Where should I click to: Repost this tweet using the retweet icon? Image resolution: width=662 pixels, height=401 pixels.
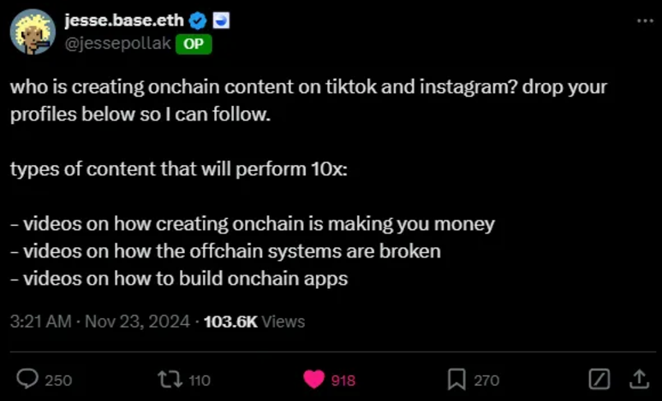167,379
